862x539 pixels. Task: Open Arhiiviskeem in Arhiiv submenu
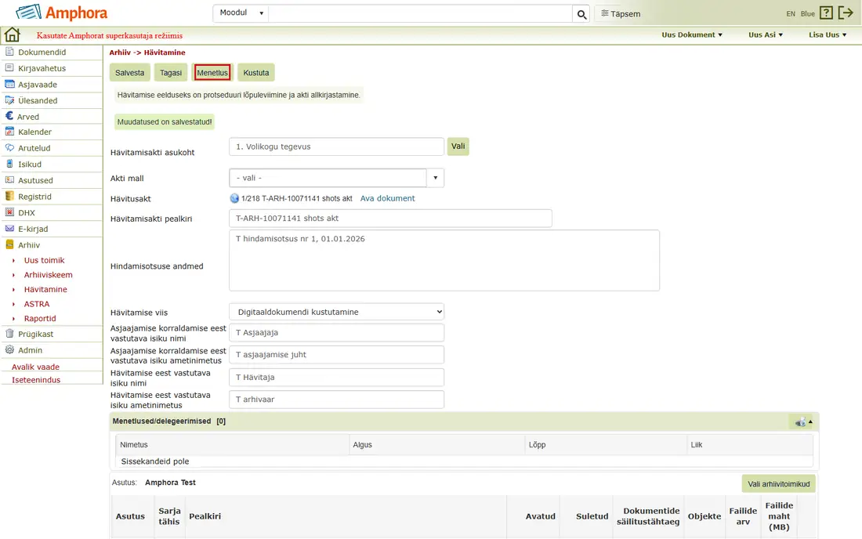point(48,275)
